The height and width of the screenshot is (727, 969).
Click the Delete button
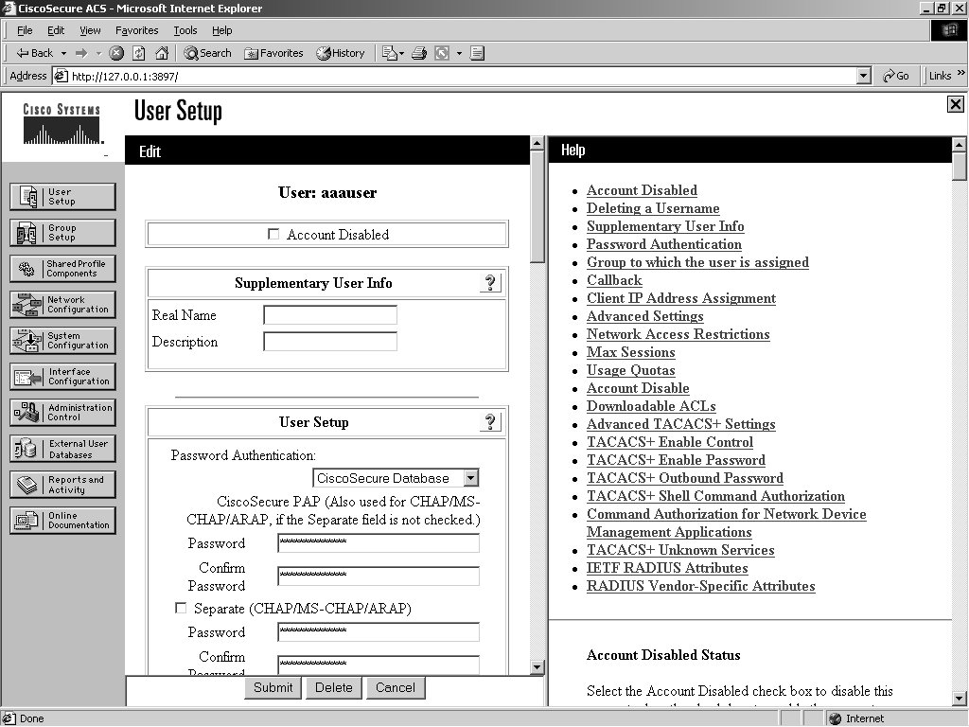(334, 687)
